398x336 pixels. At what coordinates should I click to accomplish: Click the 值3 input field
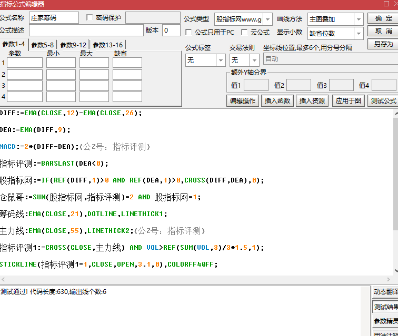341,85
